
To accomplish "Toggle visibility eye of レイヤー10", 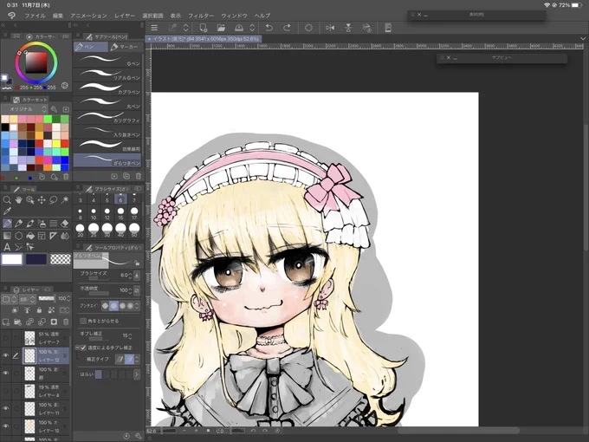I will tap(6, 426).
